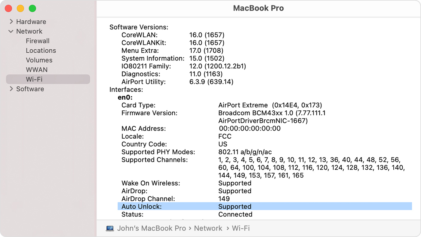Click Wi-Fi in the bottom path bar

[x=241, y=229]
